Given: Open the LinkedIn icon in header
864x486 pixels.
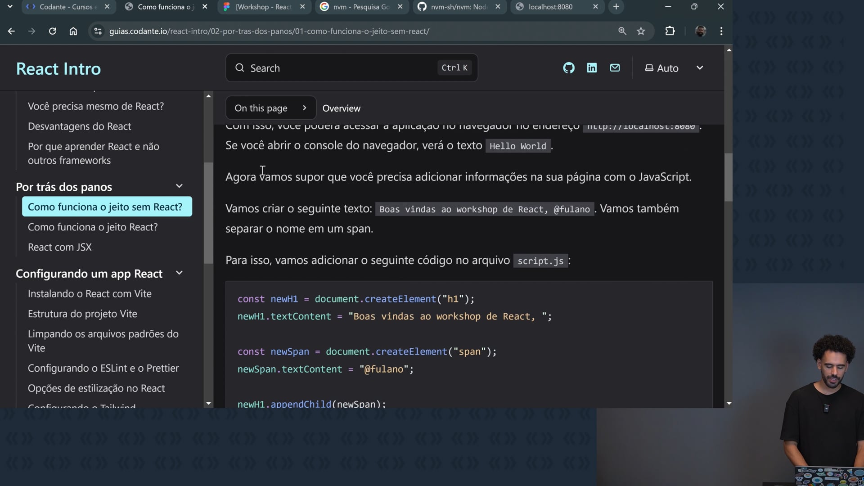Looking at the screenshot, I should click(x=592, y=68).
